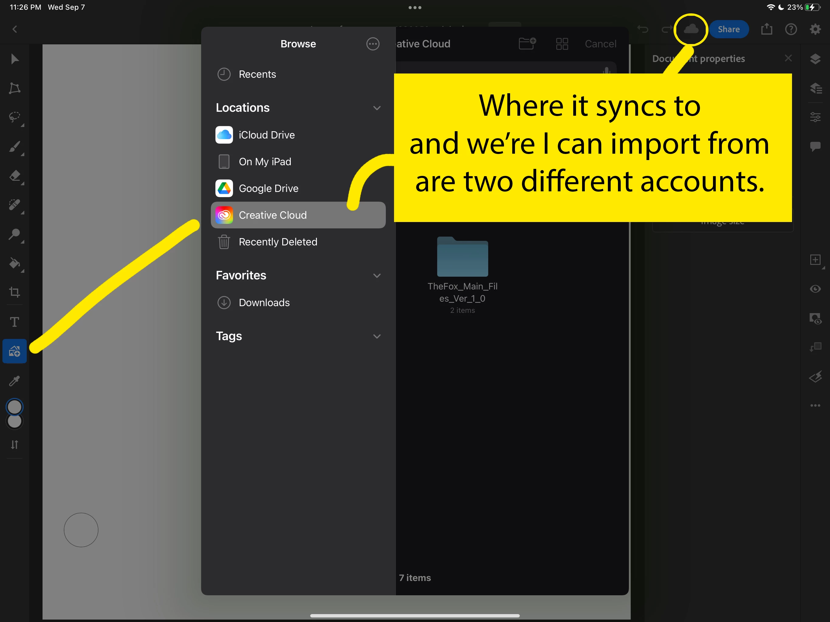Cancel the file browser dialog
This screenshot has height=622, width=830.
(600, 44)
